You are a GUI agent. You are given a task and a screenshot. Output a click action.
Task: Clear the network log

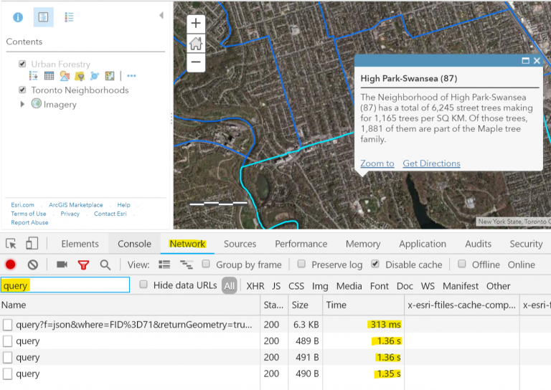[x=32, y=265]
